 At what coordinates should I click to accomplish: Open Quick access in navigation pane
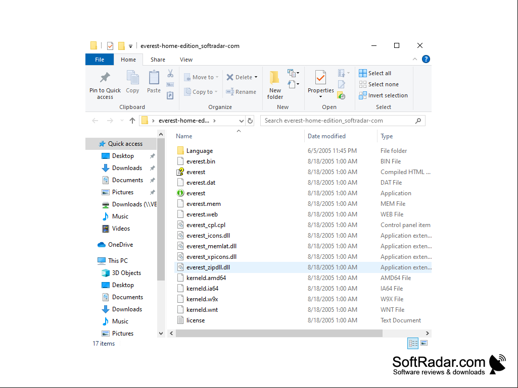[x=121, y=144]
